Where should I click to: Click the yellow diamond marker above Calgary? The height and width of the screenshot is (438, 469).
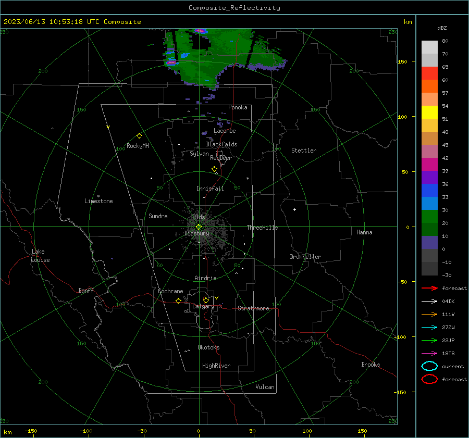point(206,300)
